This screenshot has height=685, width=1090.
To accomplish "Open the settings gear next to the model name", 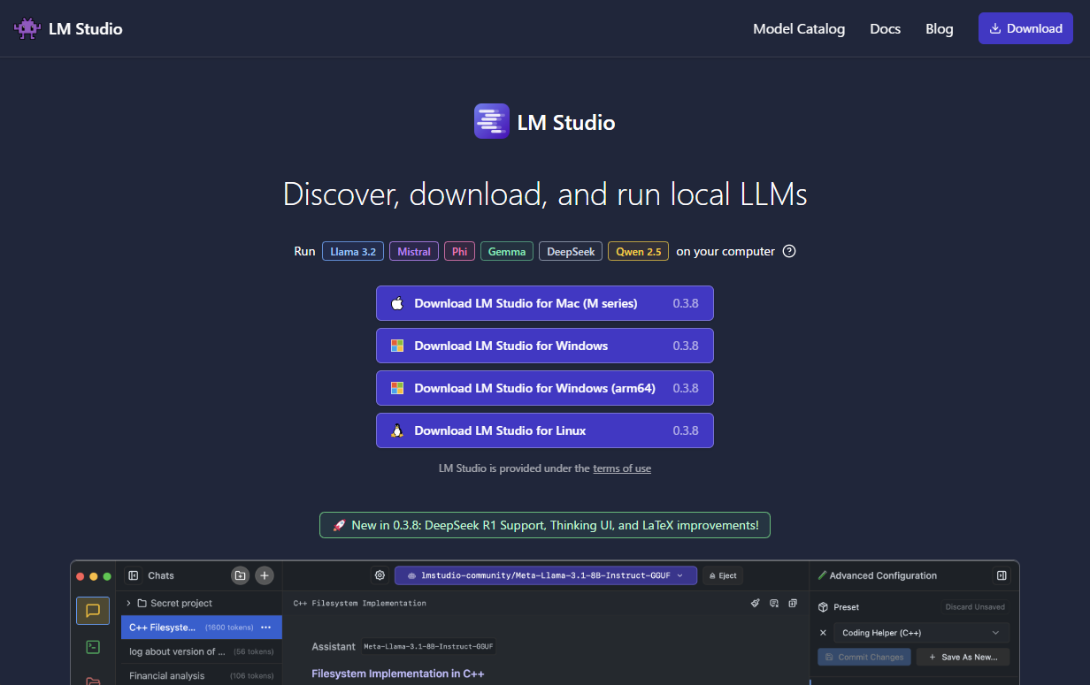I will [x=380, y=575].
